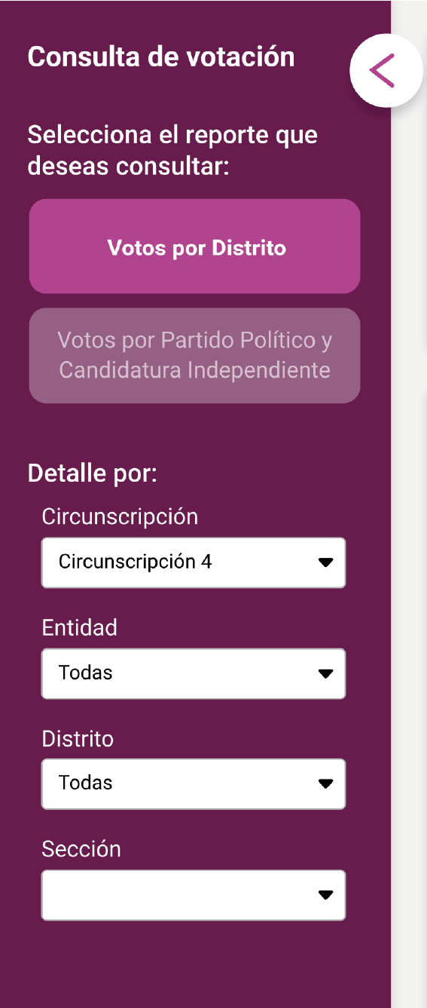Click the Entidad field label
427x1008 pixels.
point(80,627)
